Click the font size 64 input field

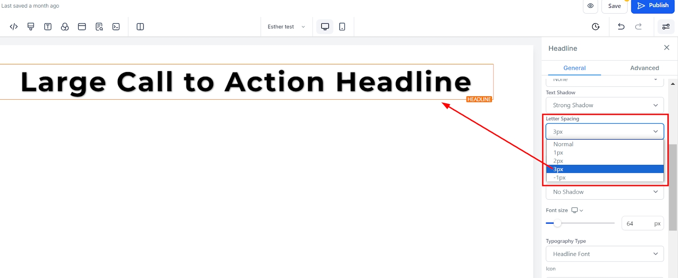tap(638, 223)
